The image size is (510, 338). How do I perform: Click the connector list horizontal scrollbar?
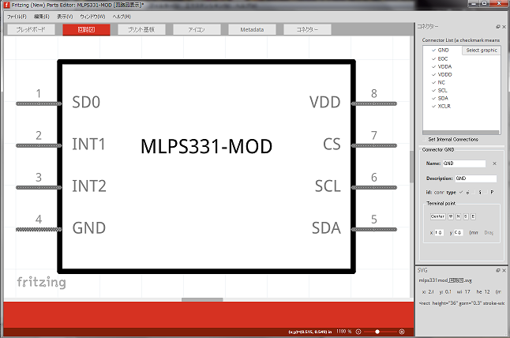point(461,133)
